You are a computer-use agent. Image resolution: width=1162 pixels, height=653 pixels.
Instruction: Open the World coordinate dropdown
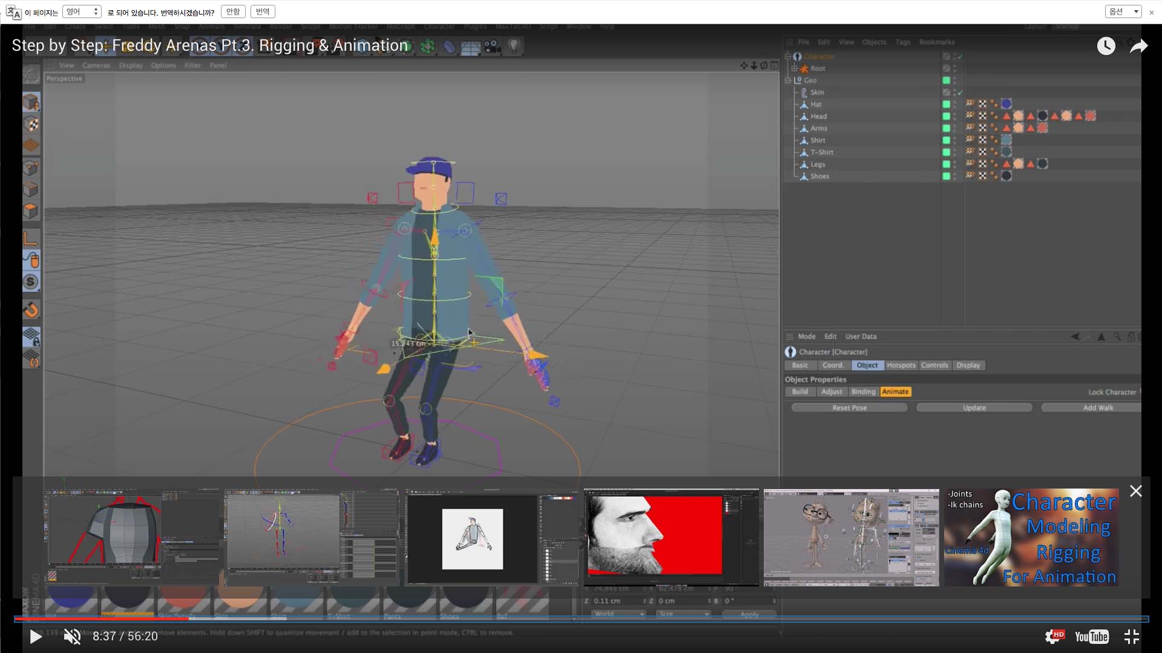tap(619, 614)
